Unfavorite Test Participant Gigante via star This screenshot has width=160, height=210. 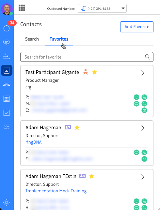[95, 72]
